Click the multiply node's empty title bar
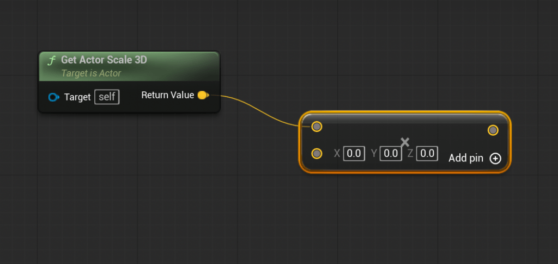The image size is (558, 264). pyautogui.click(x=403, y=118)
